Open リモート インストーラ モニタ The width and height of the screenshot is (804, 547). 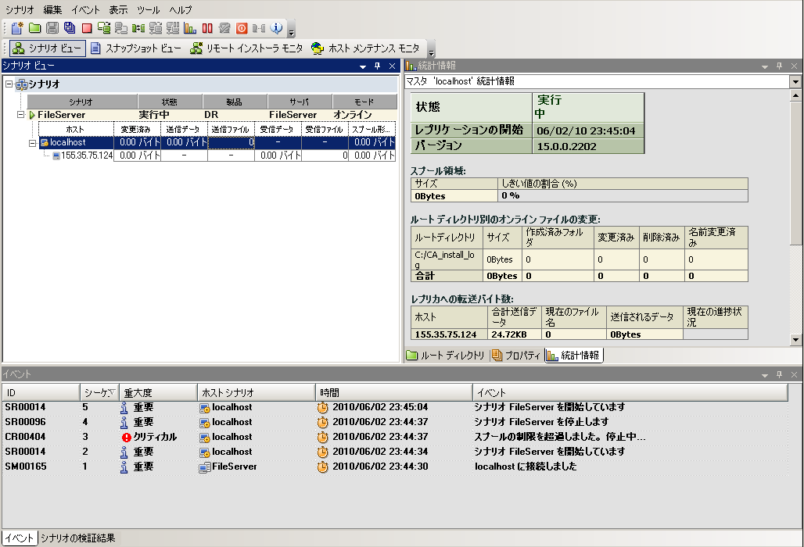pyautogui.click(x=246, y=48)
